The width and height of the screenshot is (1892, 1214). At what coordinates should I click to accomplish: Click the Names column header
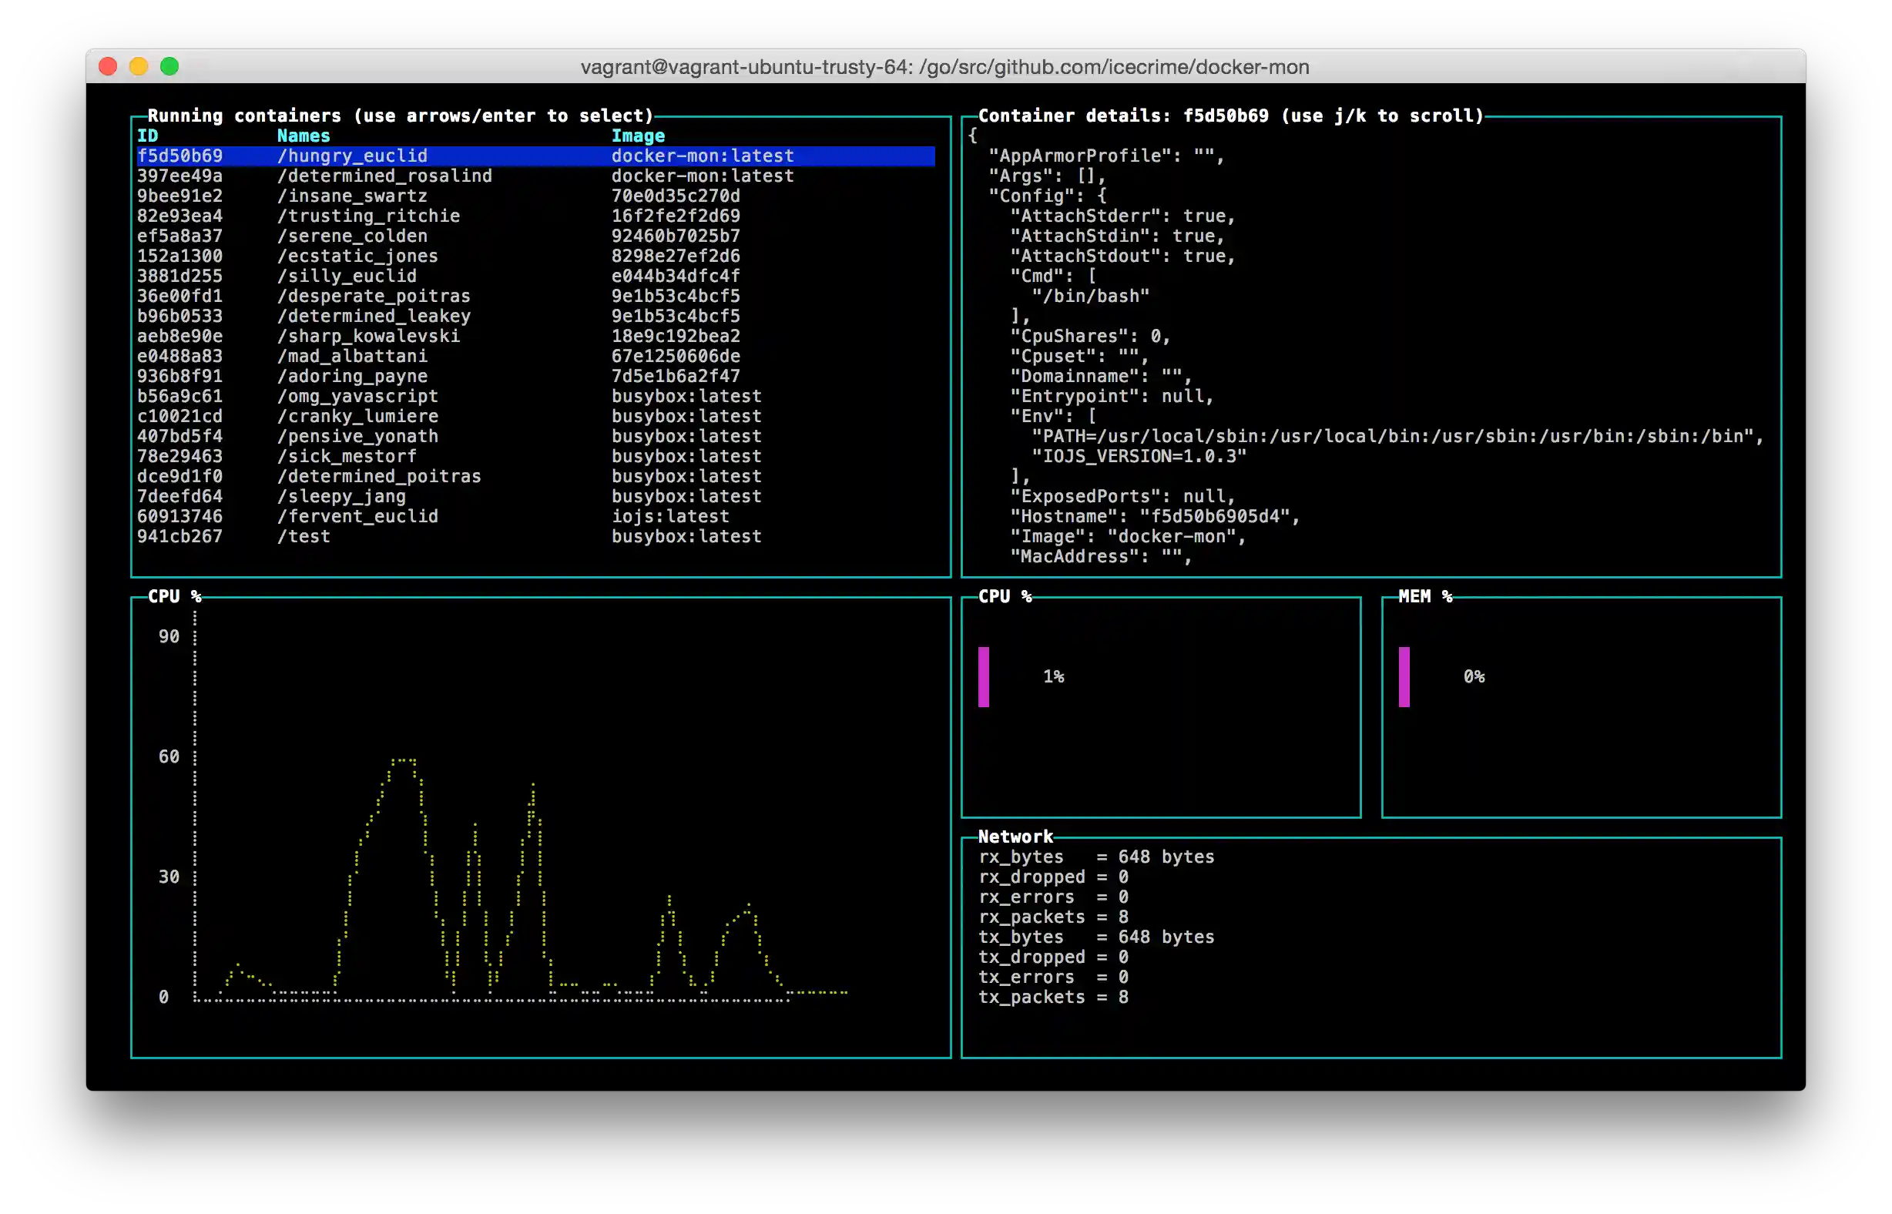pyautogui.click(x=304, y=136)
